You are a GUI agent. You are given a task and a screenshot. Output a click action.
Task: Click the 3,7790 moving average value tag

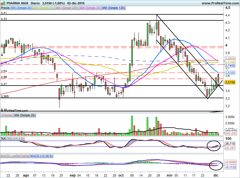230,62
